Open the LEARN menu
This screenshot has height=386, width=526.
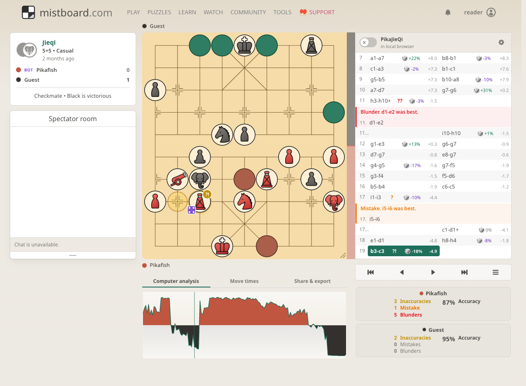(x=187, y=12)
